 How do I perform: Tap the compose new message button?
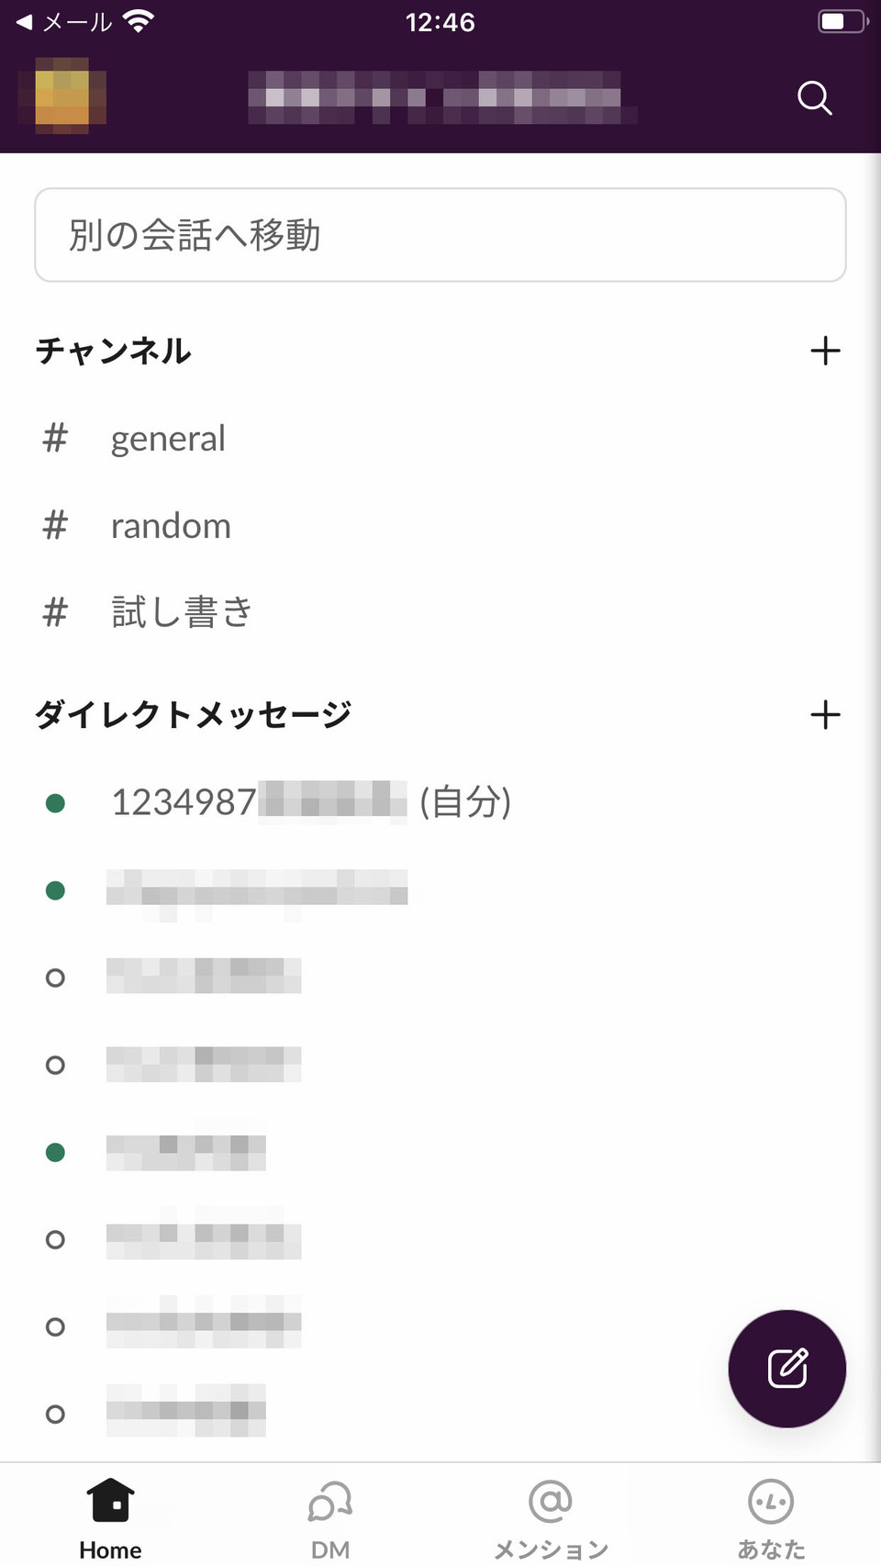point(786,1368)
